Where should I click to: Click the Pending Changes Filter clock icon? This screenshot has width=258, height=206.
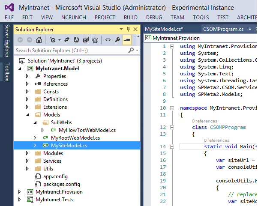click(53, 40)
